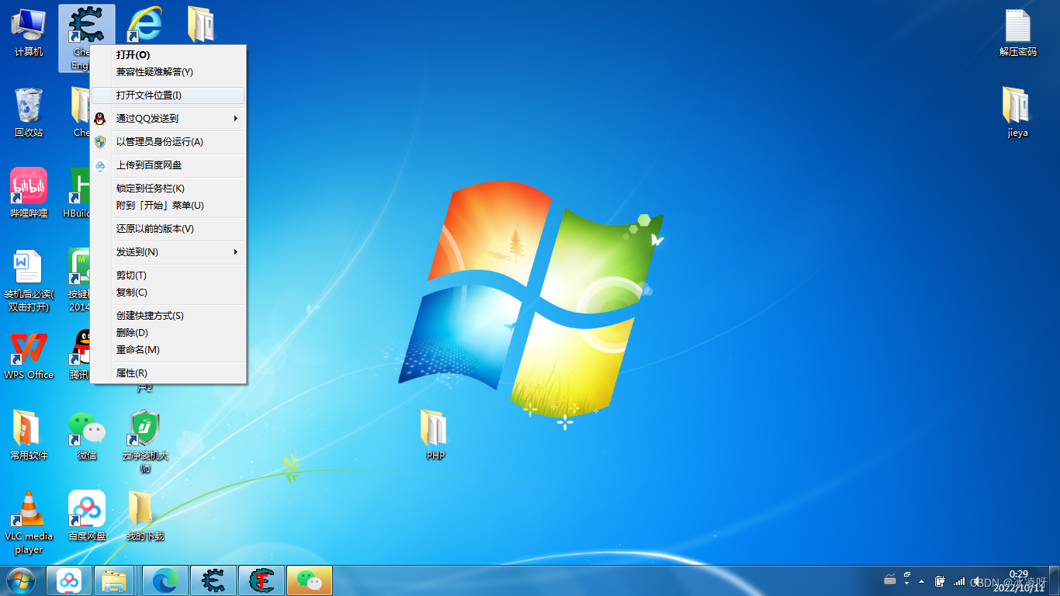Select the 回收站 recycle bin icon

pos(29,113)
